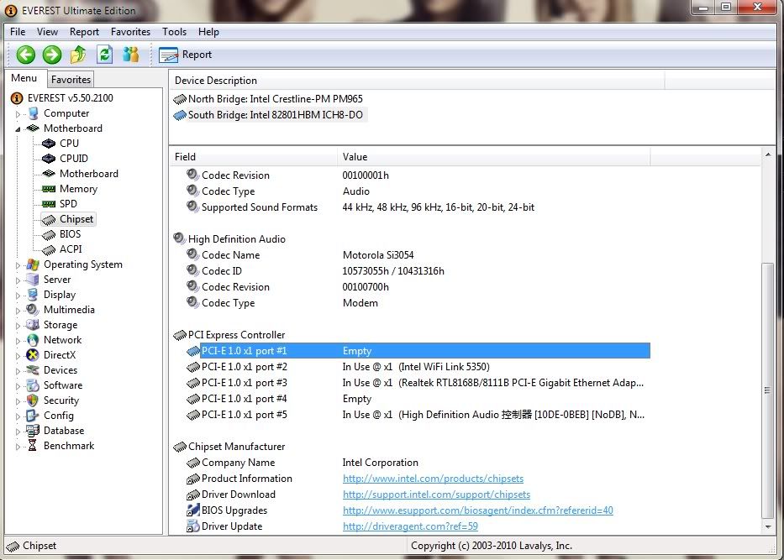Click the Multimedia speaker icon

pos(33,309)
